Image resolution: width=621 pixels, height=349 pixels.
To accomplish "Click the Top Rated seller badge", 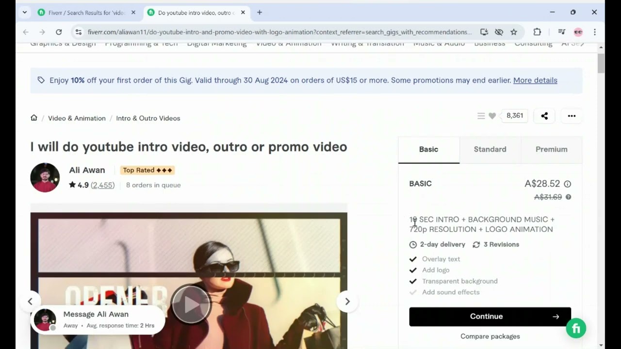I will 147,170.
